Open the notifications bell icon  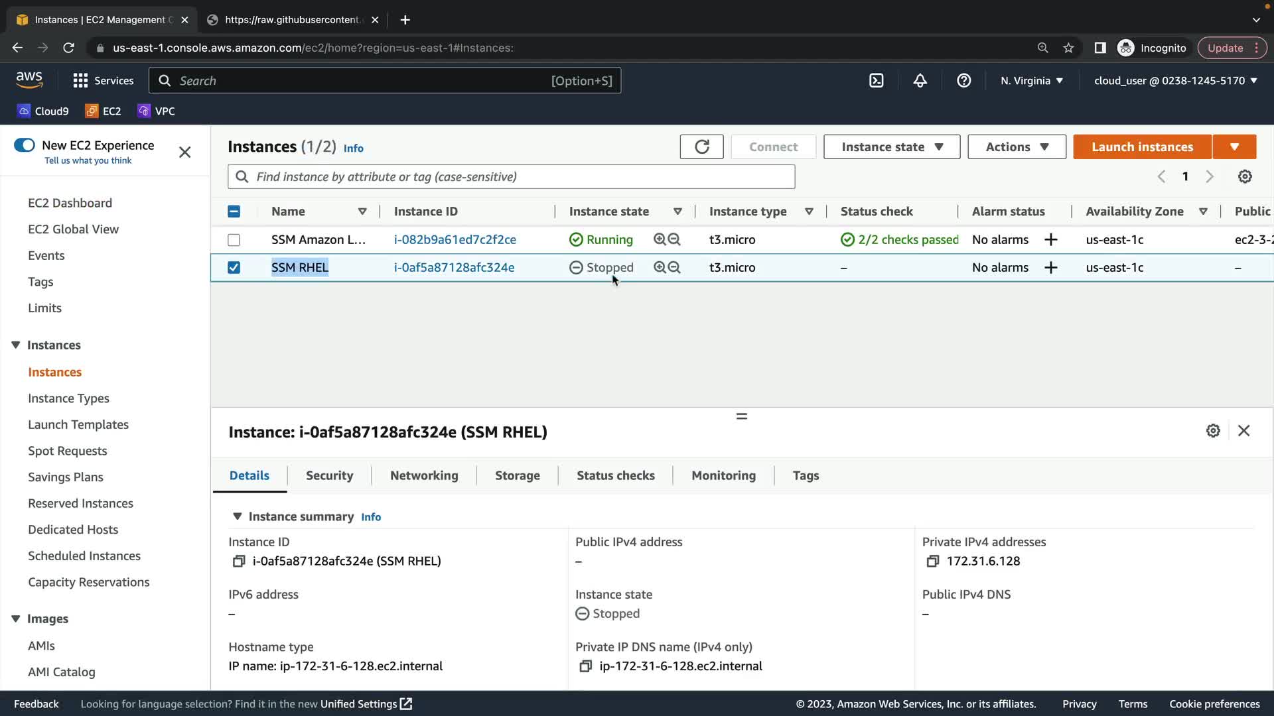coord(920,81)
